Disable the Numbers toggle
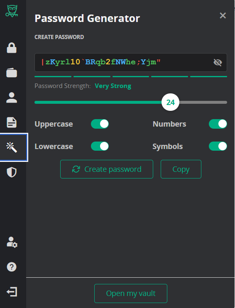 (x=218, y=124)
